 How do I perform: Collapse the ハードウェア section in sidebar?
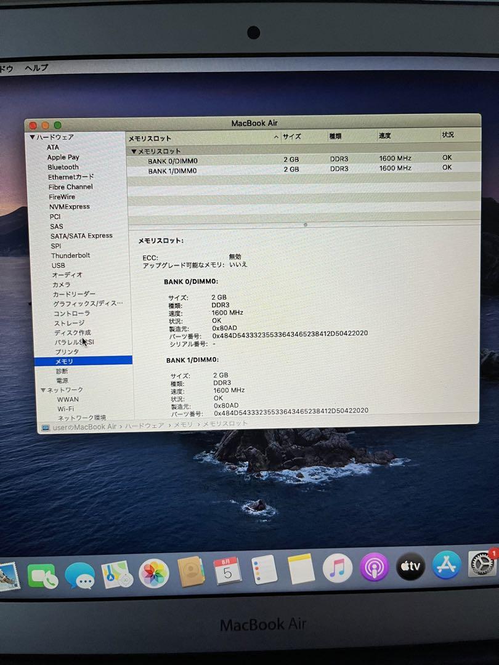(x=32, y=137)
